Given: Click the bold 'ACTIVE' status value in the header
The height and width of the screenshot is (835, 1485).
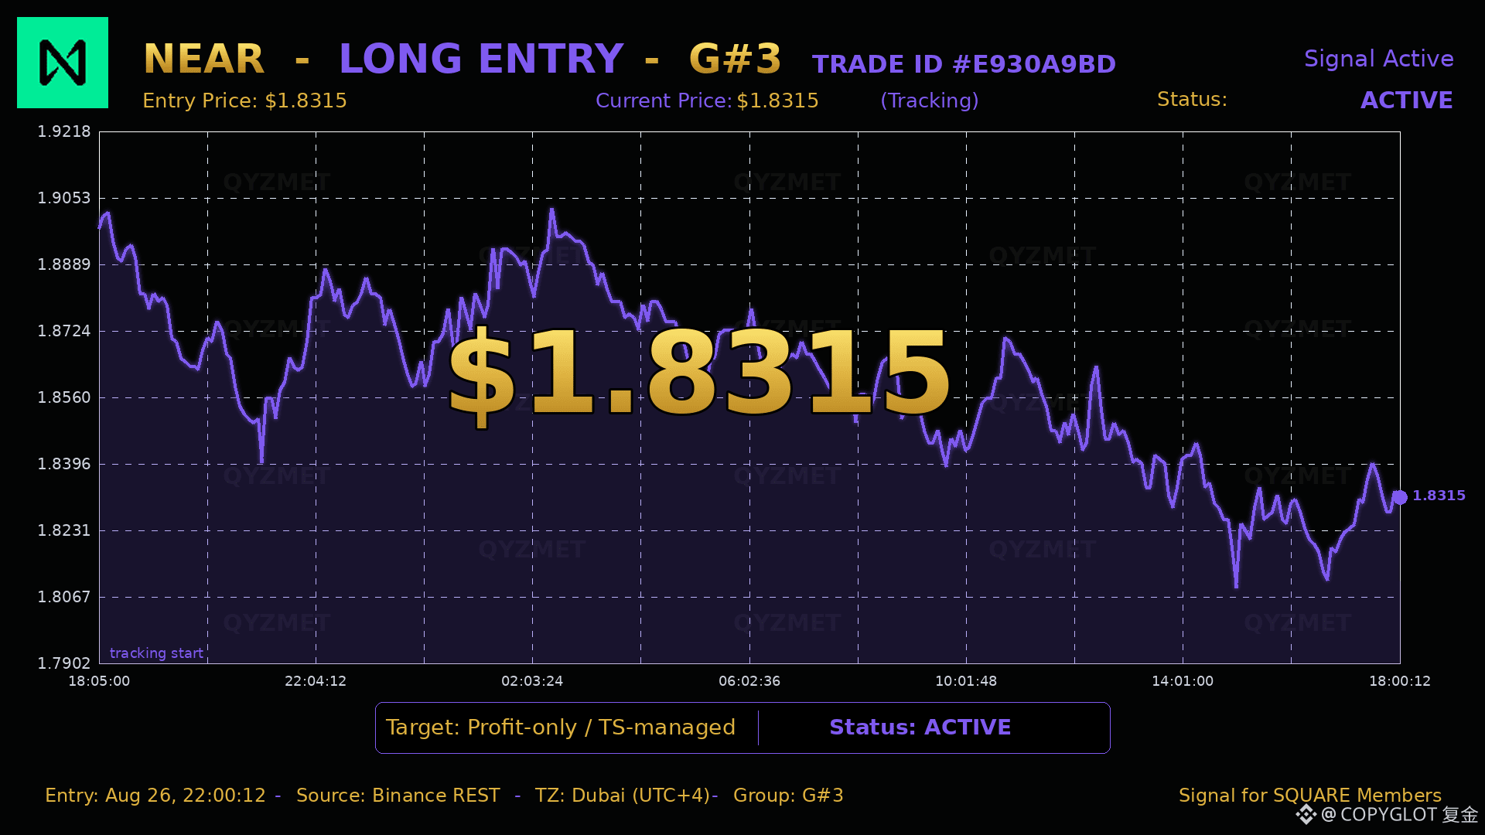Looking at the screenshot, I should pyautogui.click(x=1406, y=101).
